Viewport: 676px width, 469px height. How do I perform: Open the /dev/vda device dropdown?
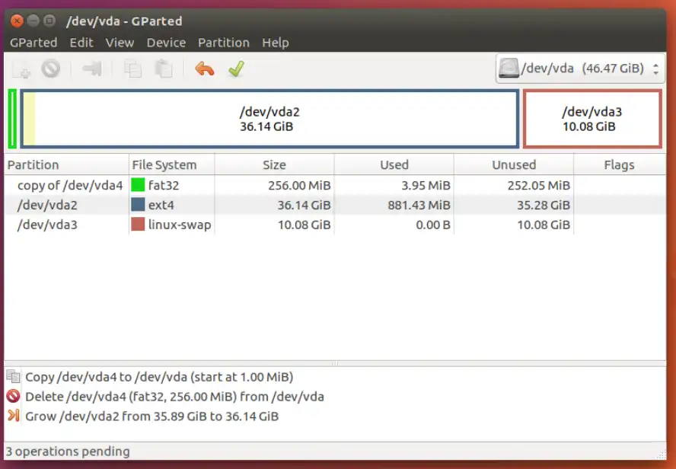(581, 69)
